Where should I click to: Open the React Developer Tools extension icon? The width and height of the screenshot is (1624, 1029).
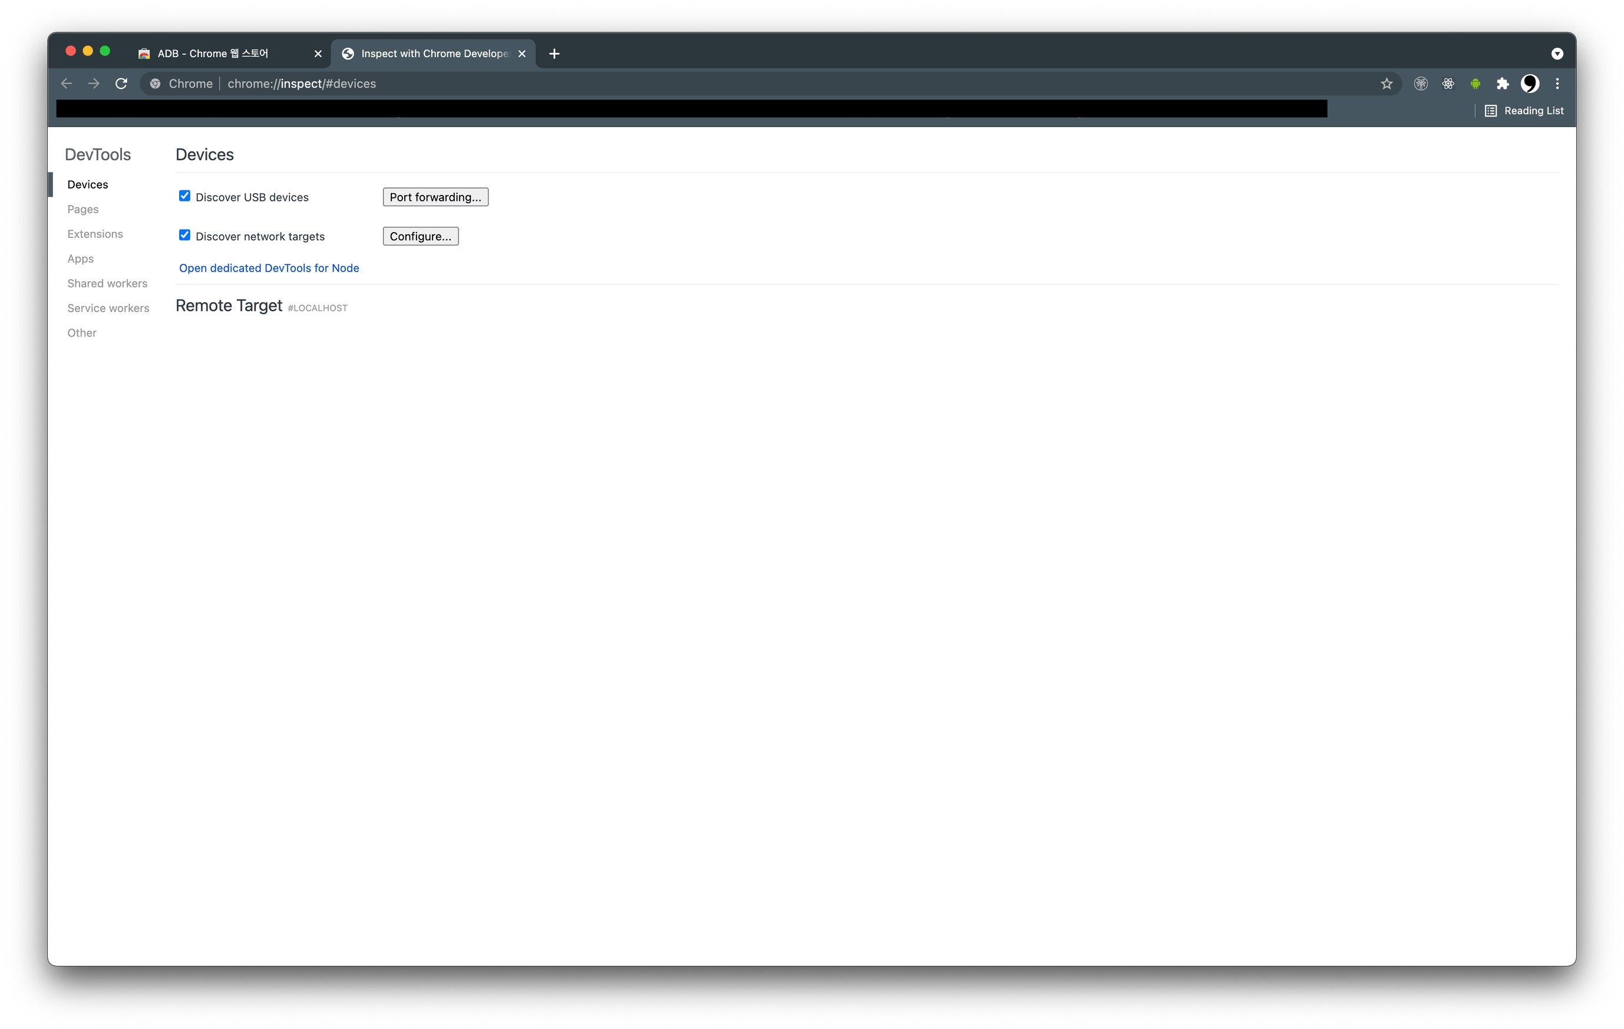(1448, 83)
